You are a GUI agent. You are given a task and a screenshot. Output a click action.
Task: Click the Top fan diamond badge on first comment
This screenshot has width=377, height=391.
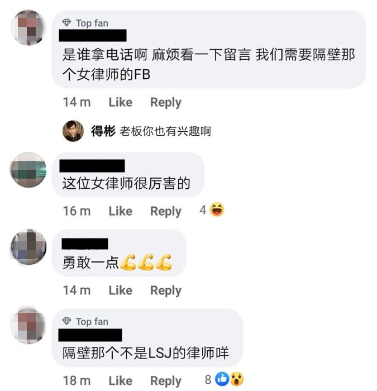tap(66, 23)
